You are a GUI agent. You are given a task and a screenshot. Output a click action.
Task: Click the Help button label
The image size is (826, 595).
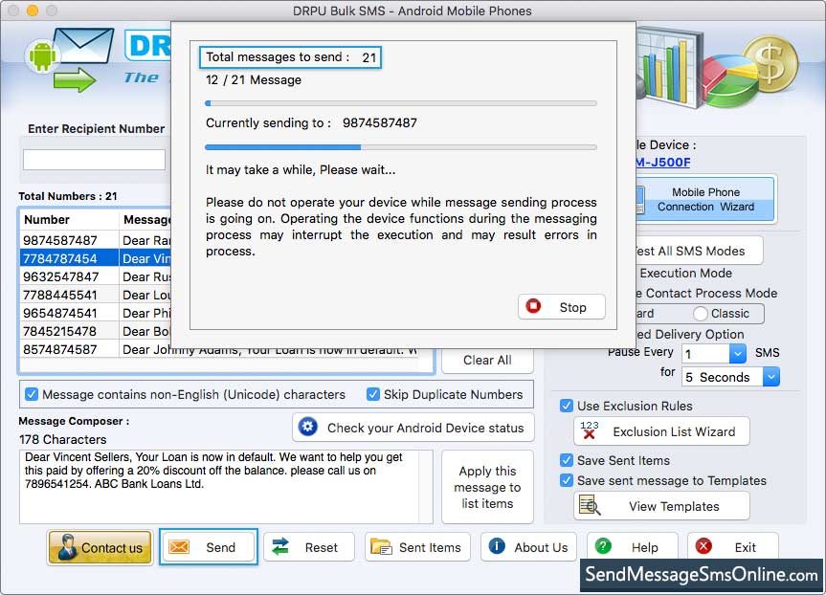(645, 547)
